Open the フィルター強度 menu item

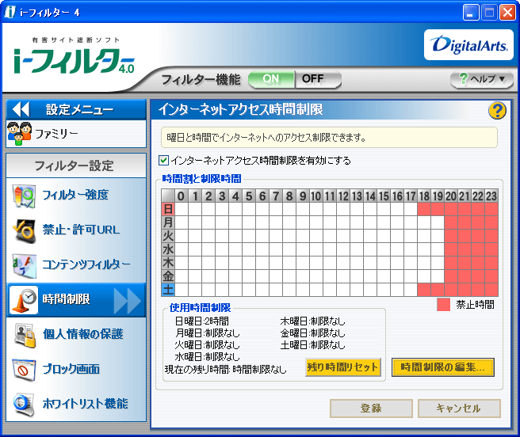pyautogui.click(x=76, y=196)
